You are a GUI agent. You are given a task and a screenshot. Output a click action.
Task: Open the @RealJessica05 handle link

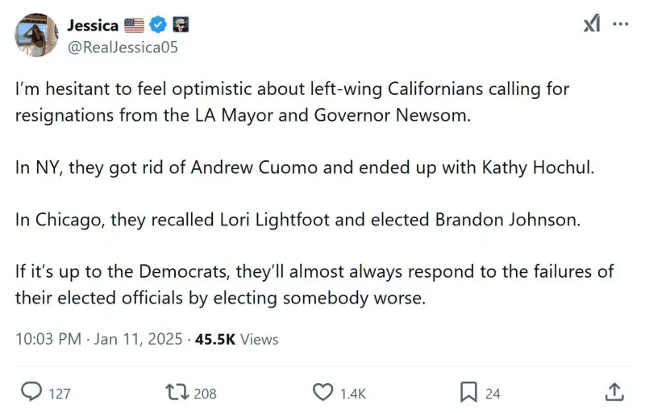123,47
